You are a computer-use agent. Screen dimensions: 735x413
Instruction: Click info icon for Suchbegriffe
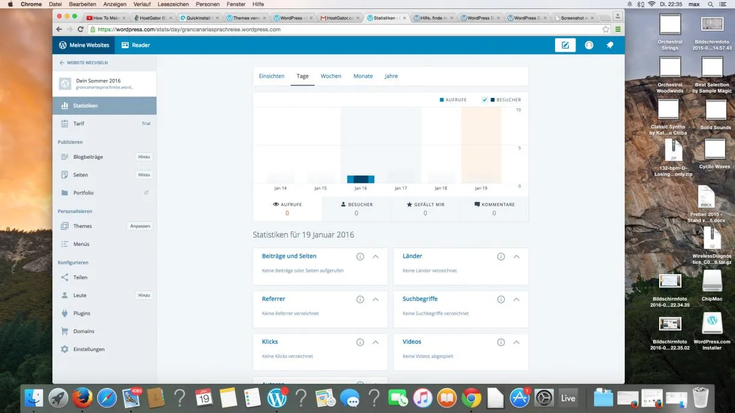point(501,299)
